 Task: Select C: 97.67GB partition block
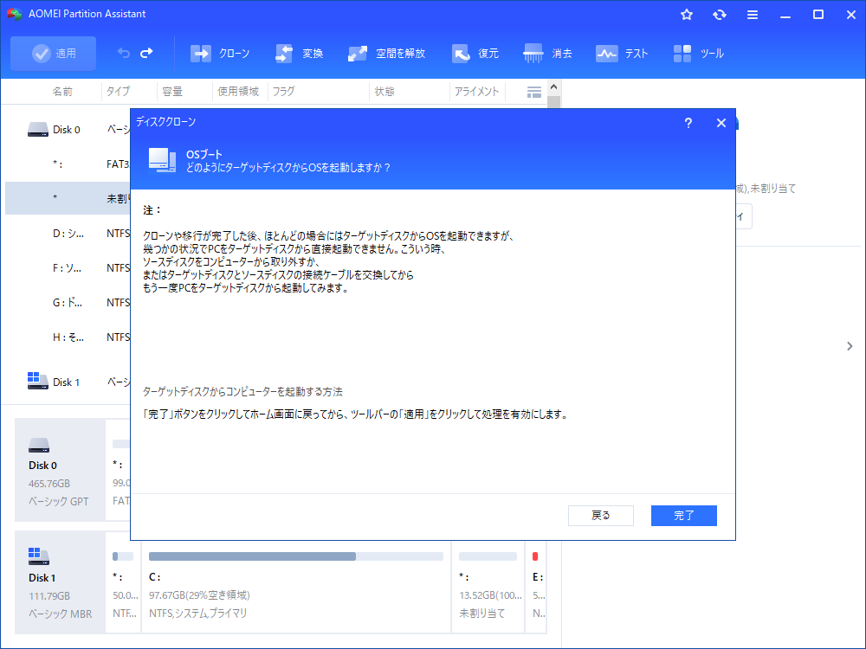(296, 587)
